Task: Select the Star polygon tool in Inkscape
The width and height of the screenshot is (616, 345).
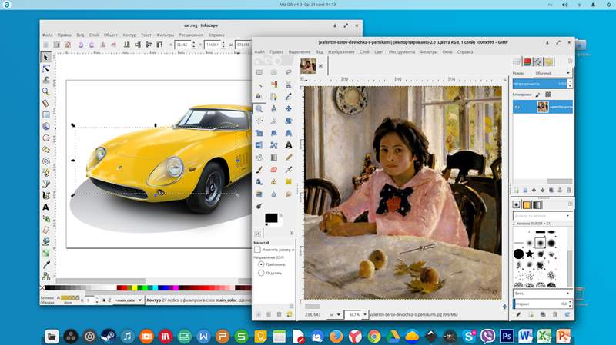Action: point(46,149)
